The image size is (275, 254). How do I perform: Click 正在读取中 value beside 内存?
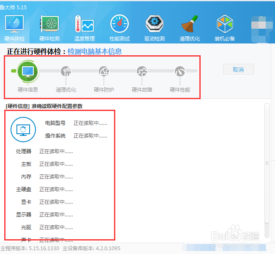click(x=56, y=177)
